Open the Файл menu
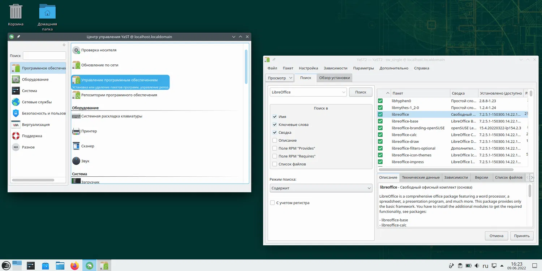The height and width of the screenshot is (271, 542). pyautogui.click(x=272, y=68)
